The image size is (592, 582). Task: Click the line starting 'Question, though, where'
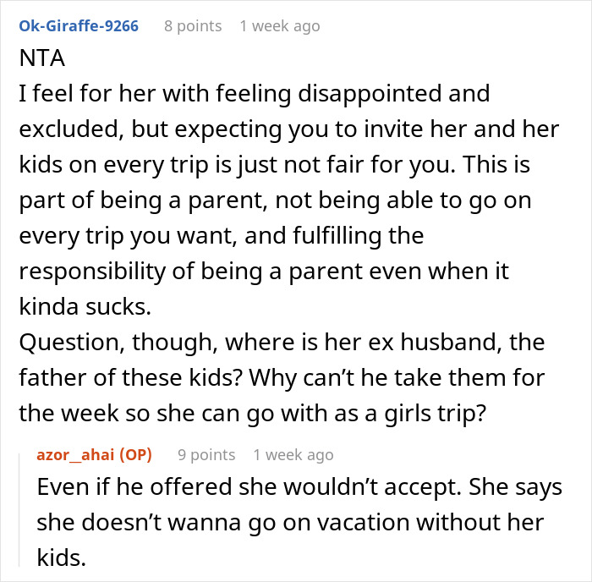coord(271,343)
